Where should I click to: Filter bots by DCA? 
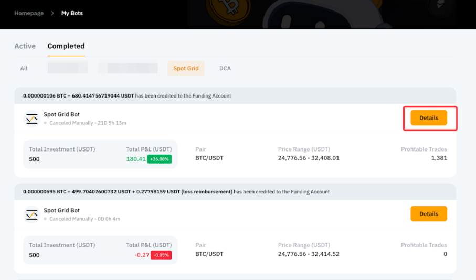click(225, 68)
